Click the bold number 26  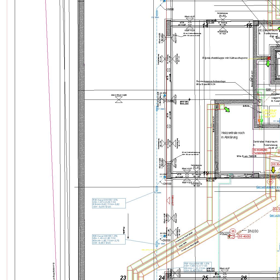click(x=244, y=278)
